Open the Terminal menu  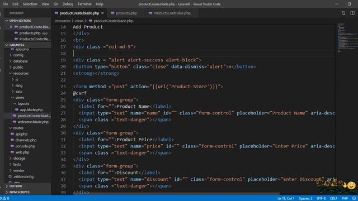coord(84,4)
